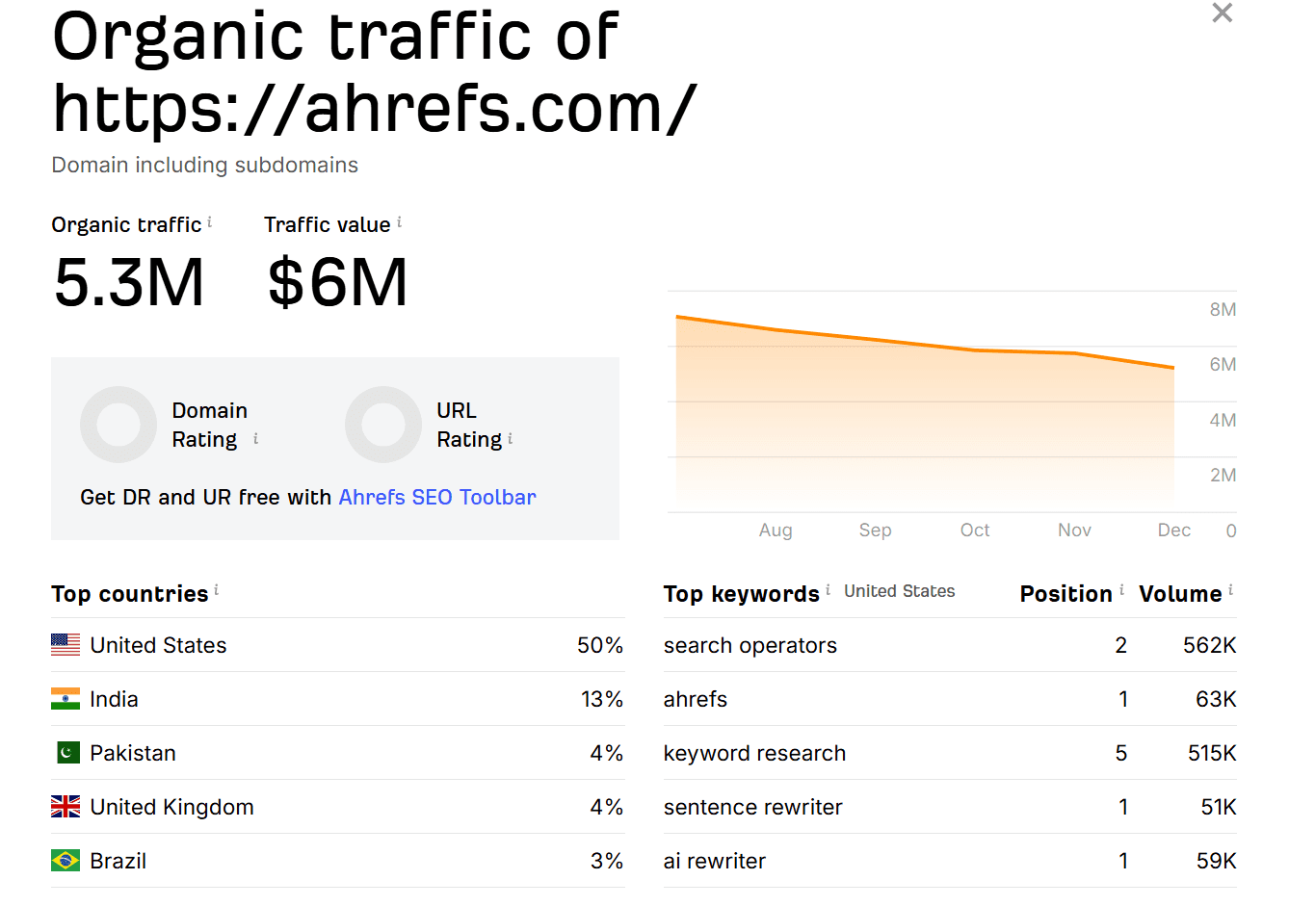
Task: Click the Traffic value info icon
Action: (x=400, y=222)
